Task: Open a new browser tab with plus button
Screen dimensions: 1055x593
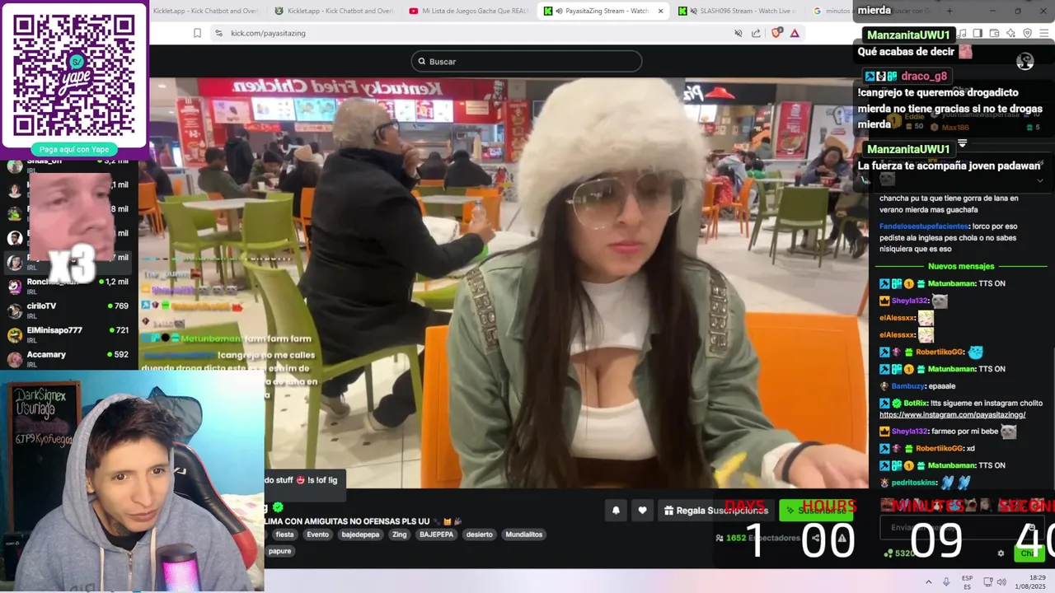Action: tap(949, 11)
